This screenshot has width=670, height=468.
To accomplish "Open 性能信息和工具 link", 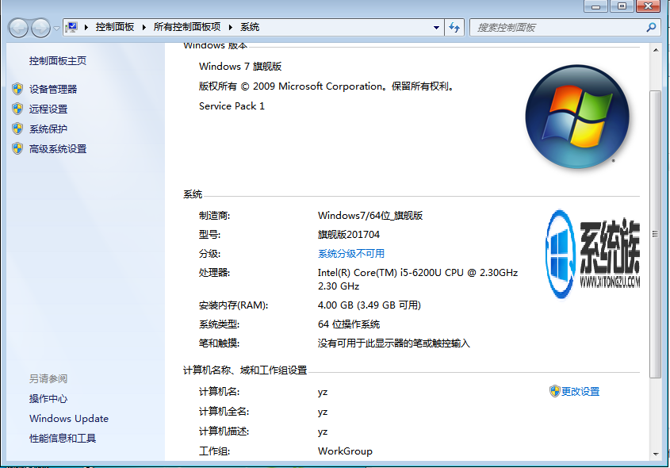I will (x=63, y=438).
